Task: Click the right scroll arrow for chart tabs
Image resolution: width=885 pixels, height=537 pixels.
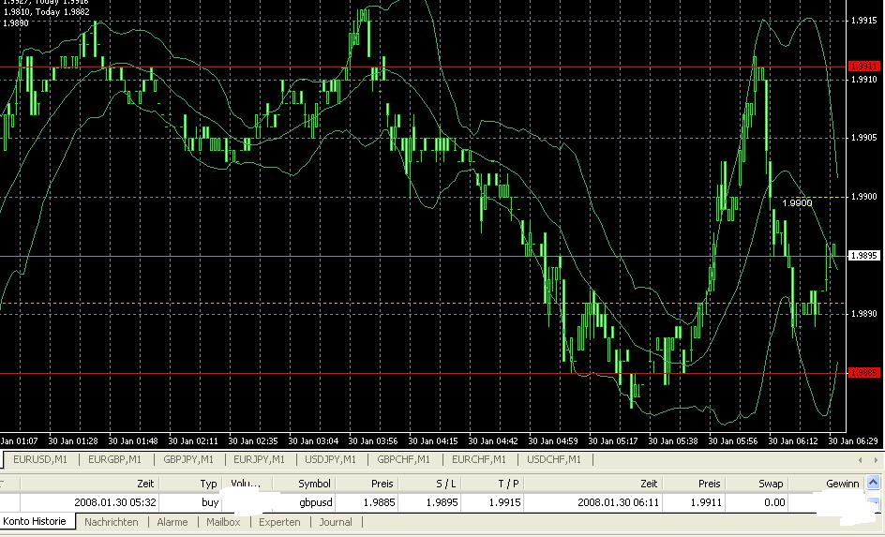Action: tap(875, 460)
